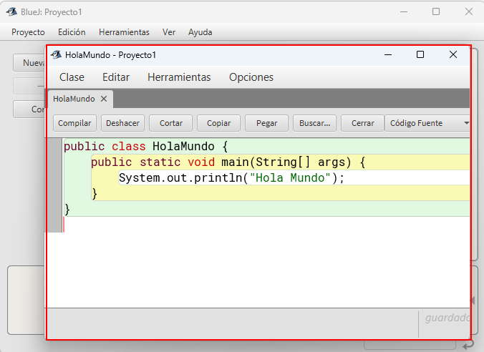Open the Opciones menu
The width and height of the screenshot is (484, 352).
[251, 77]
